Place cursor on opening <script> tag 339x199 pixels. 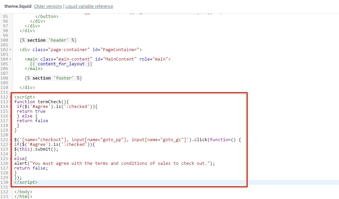pyautogui.click(x=24, y=97)
